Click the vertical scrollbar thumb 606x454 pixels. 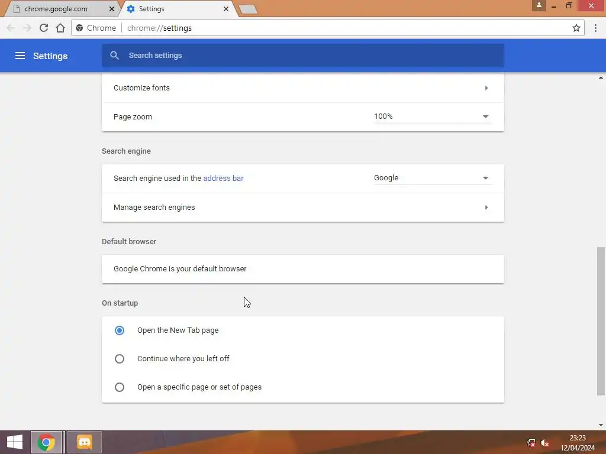tap(601, 321)
